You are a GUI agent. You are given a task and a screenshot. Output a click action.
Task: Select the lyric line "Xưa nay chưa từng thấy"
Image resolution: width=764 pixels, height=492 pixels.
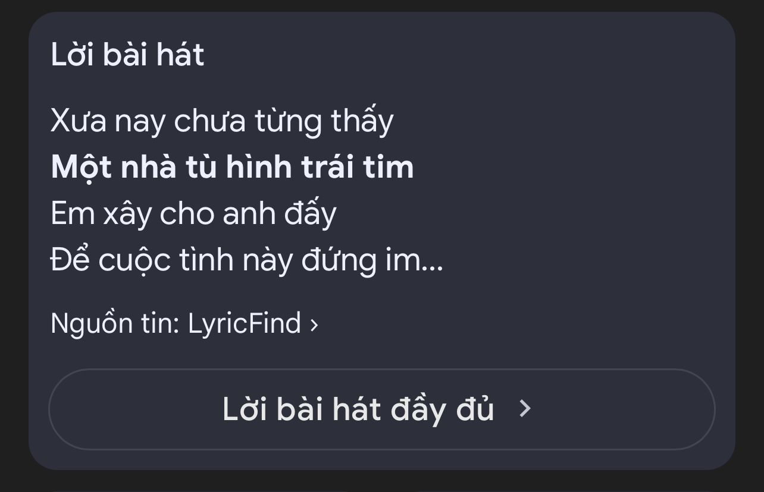coord(222,121)
